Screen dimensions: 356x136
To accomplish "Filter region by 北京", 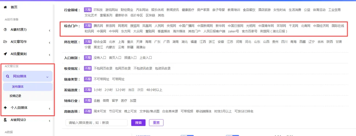I will click(112, 42).
